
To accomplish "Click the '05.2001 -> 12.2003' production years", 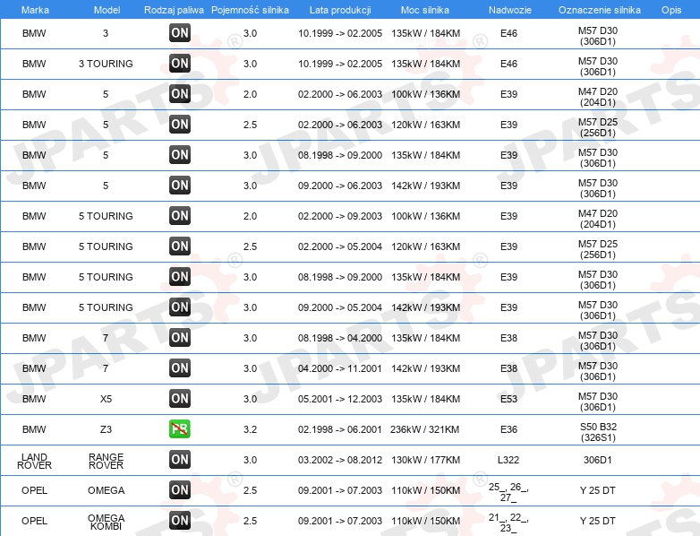I will 340,399.
